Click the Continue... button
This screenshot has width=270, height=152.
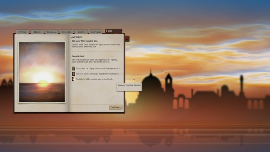tap(116, 107)
